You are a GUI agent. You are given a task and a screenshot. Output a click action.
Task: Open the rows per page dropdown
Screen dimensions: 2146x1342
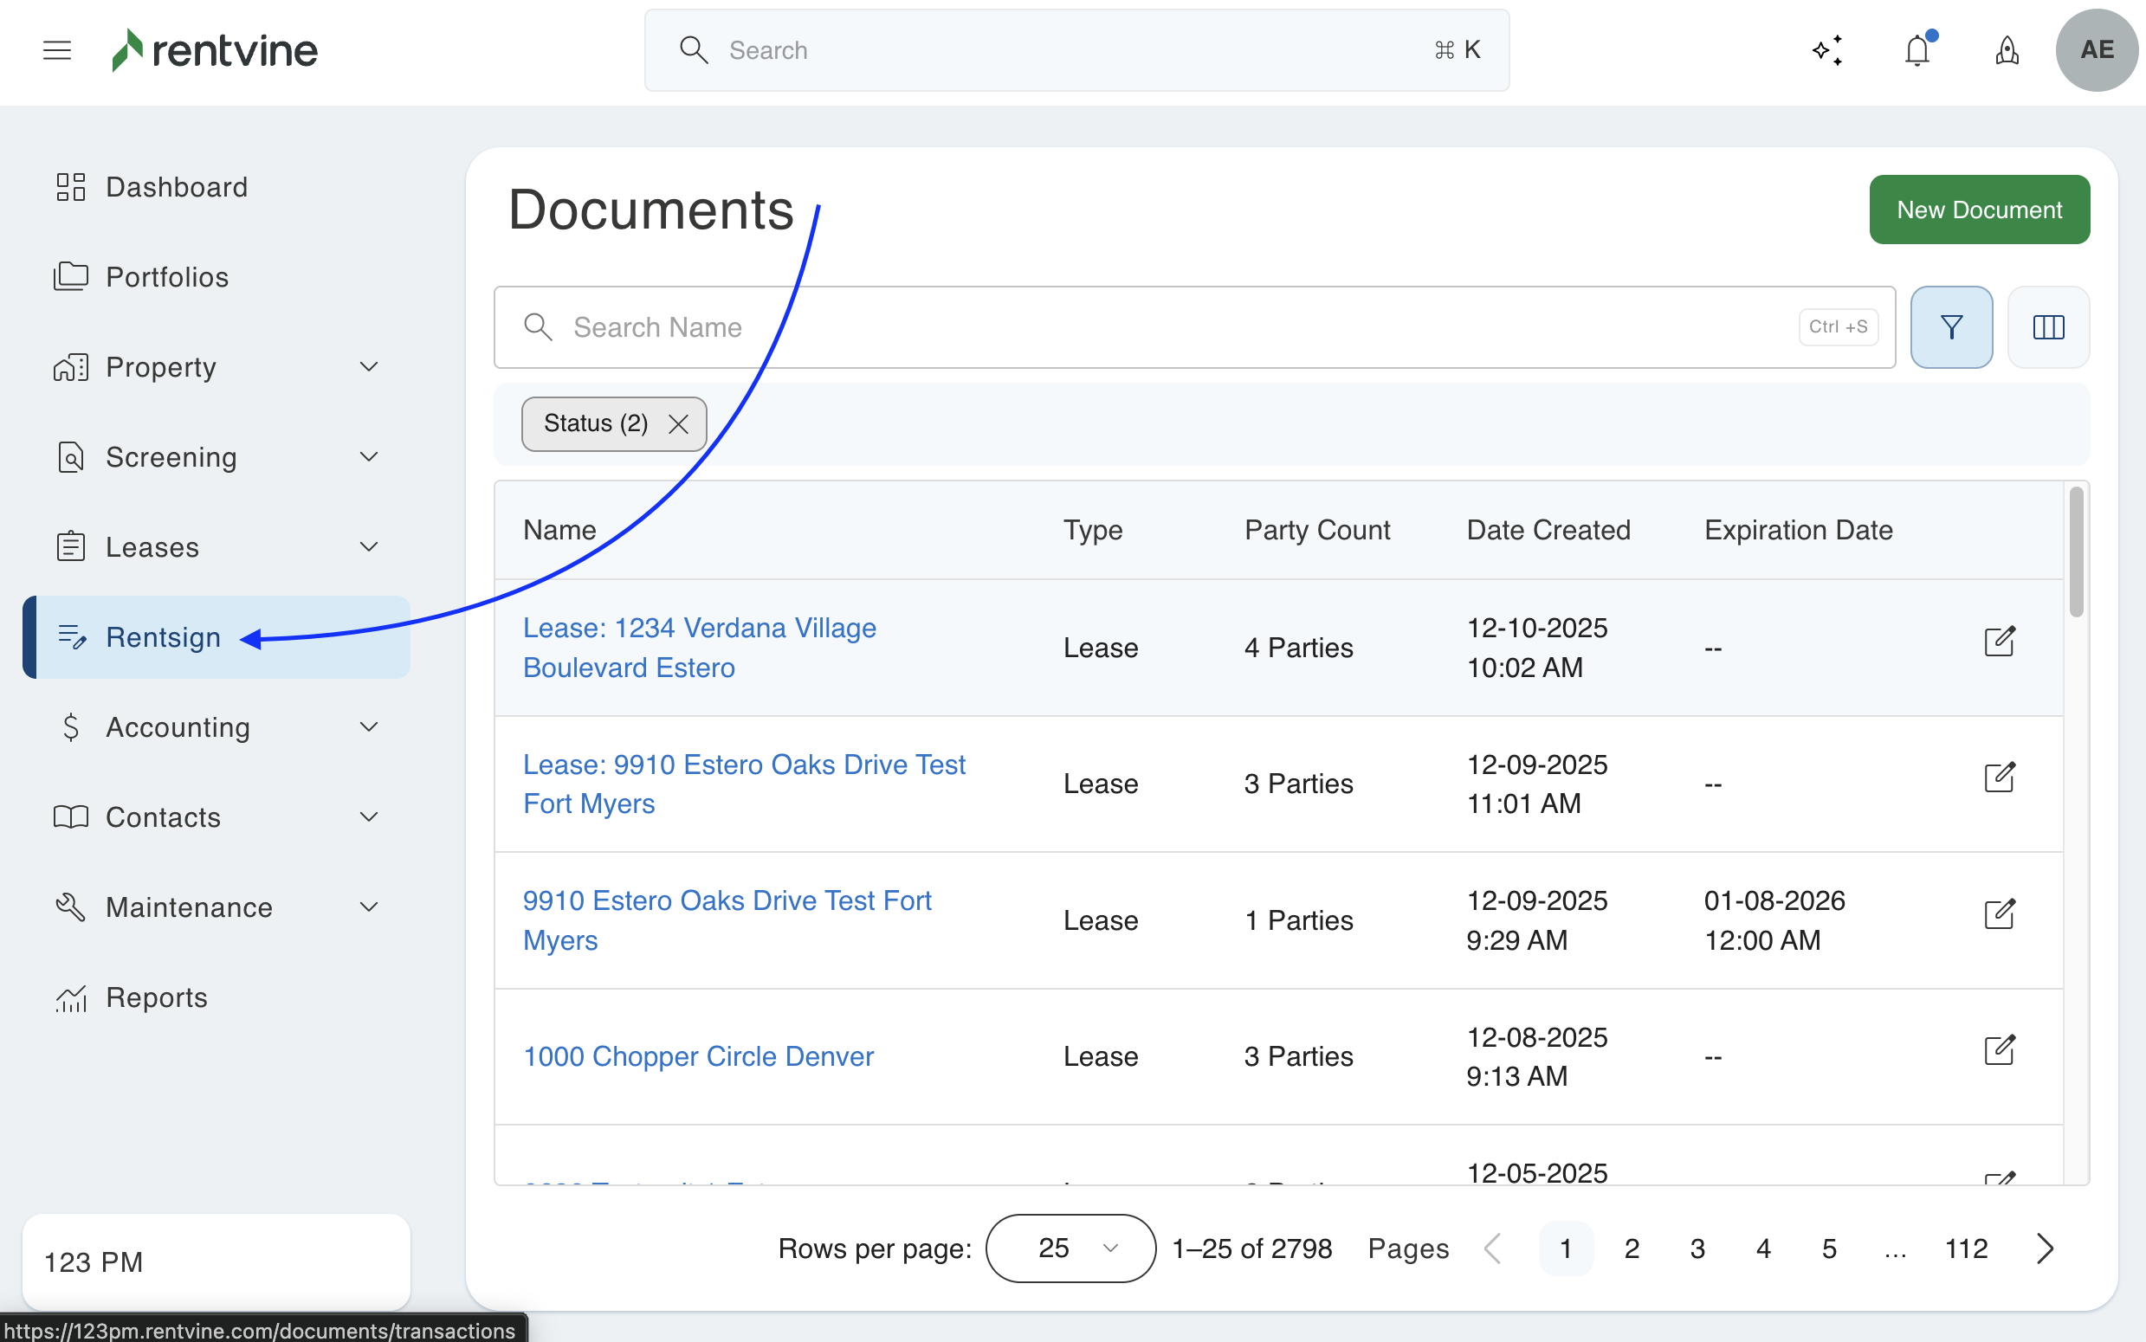click(1070, 1248)
